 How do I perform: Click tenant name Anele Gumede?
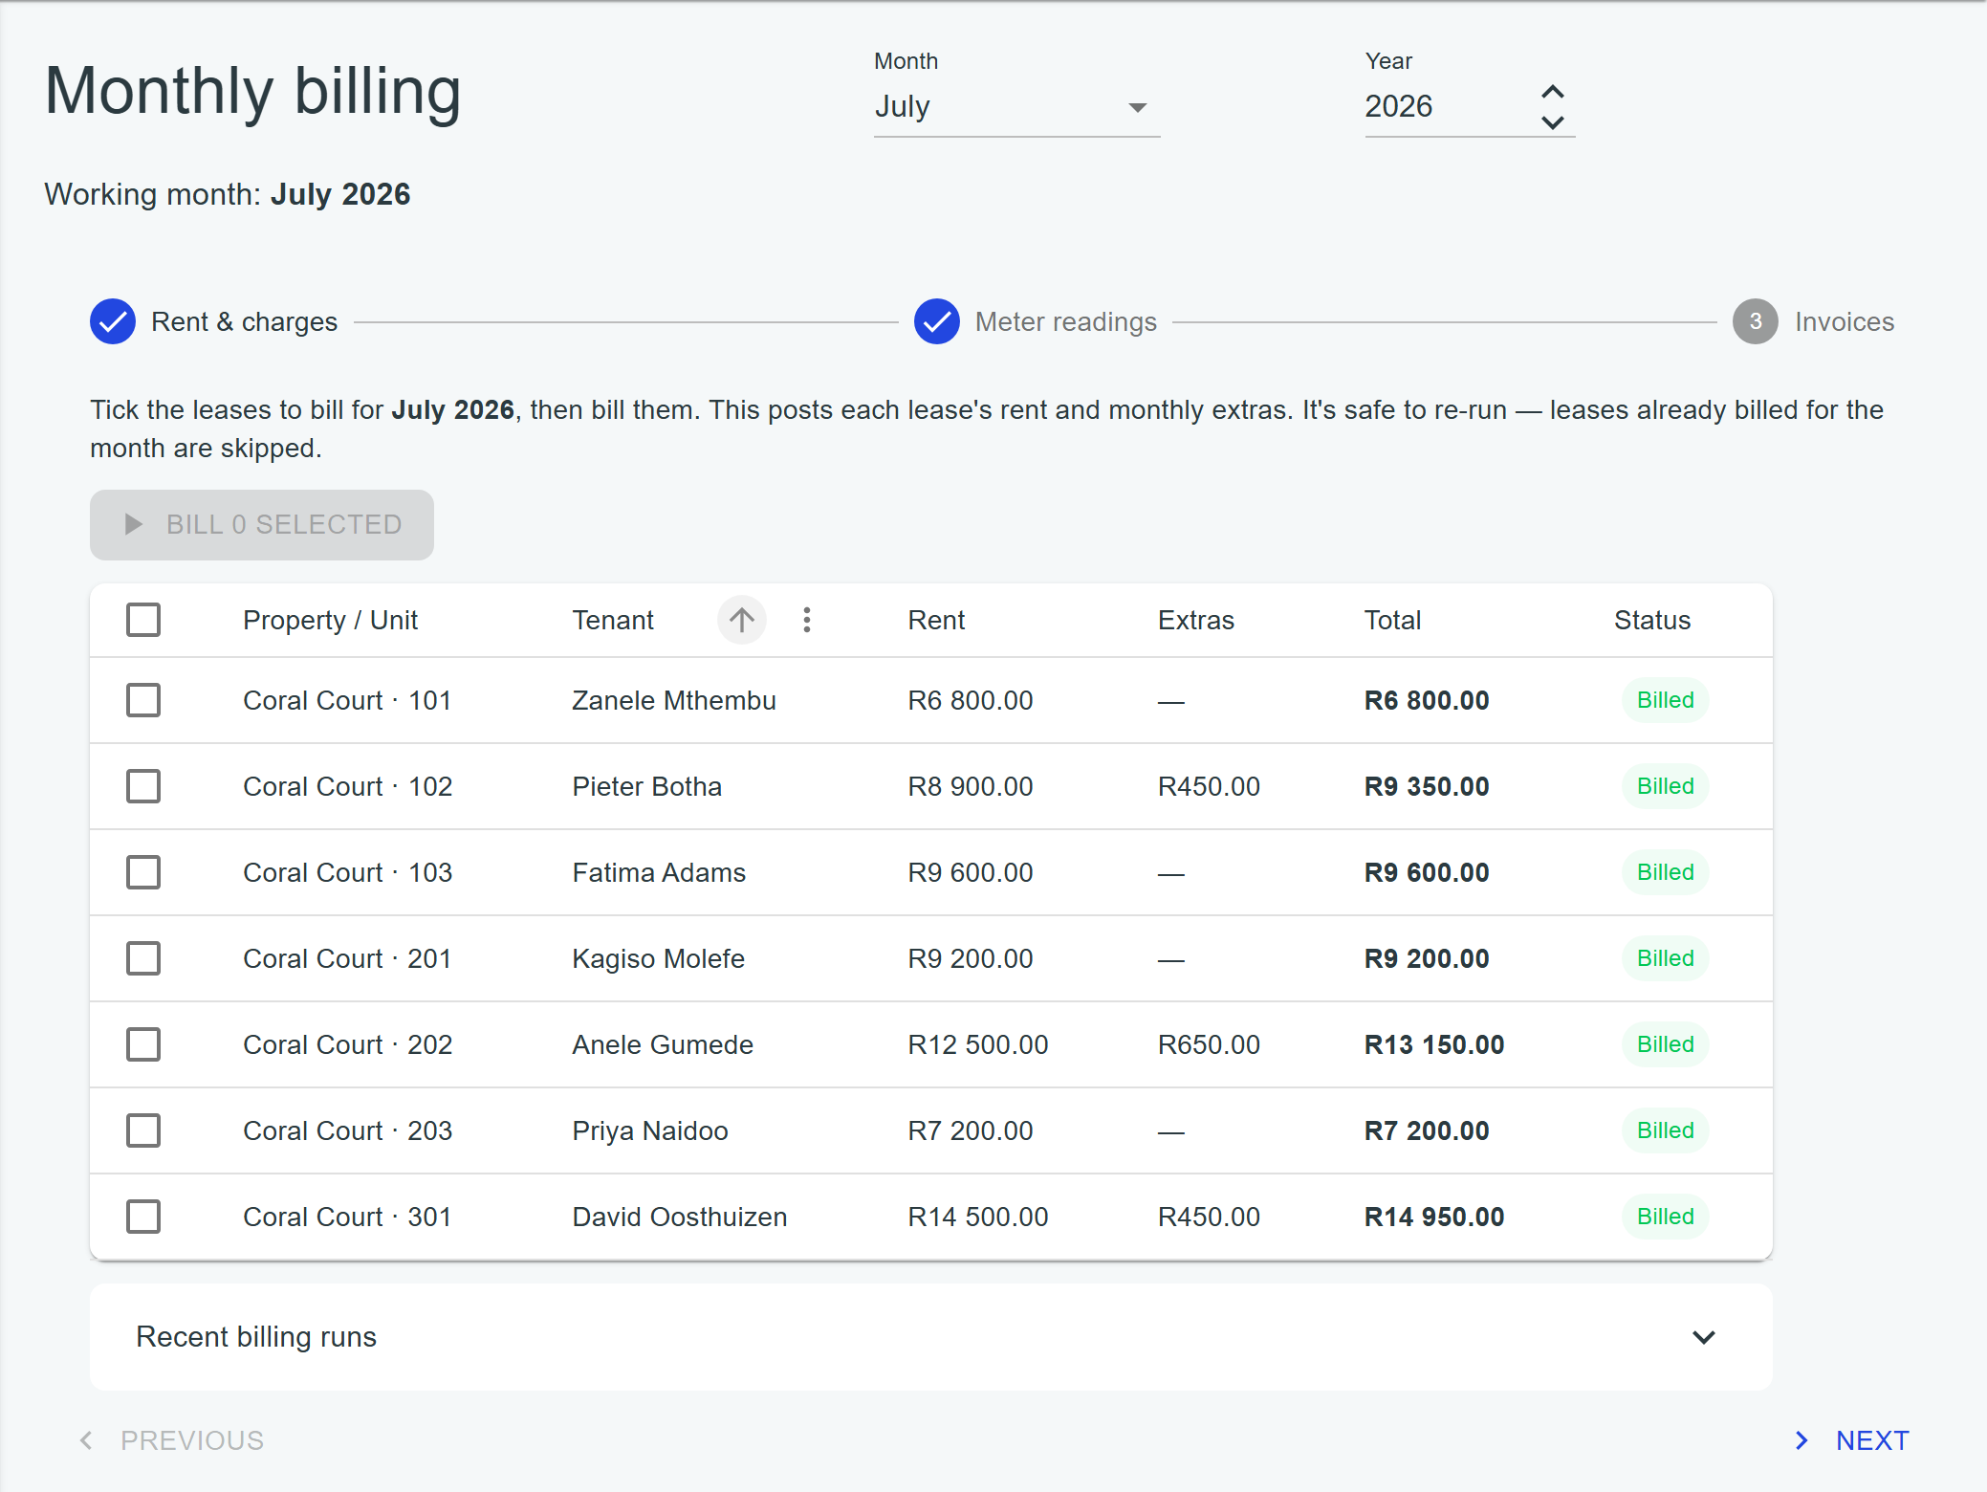pos(663,1044)
